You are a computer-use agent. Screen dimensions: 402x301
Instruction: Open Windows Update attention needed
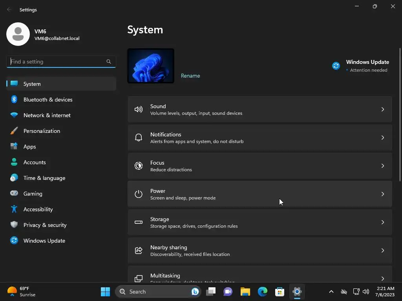361,66
